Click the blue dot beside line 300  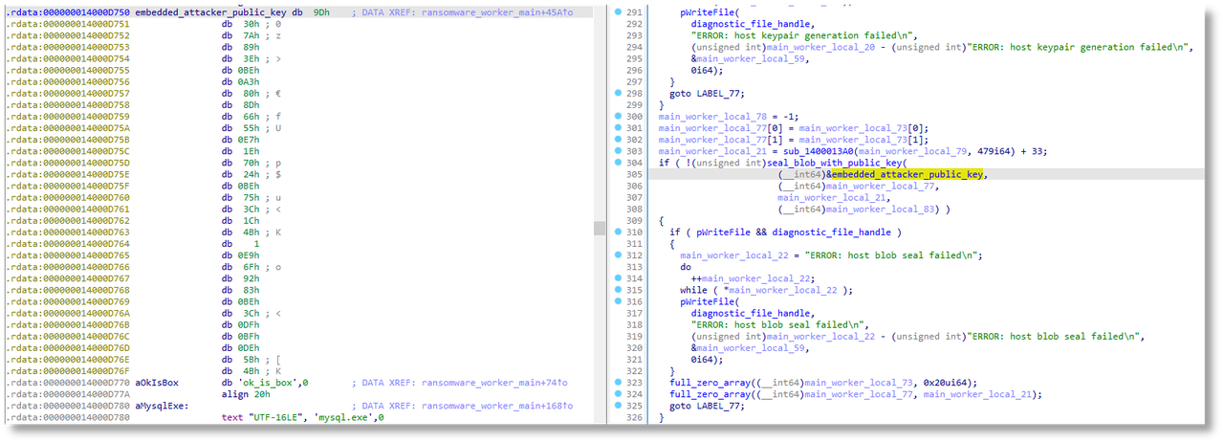(618, 117)
